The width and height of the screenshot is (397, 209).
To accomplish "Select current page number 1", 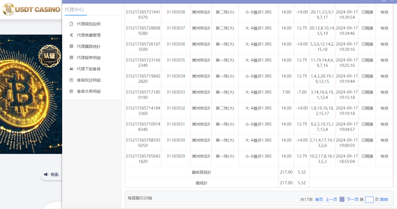I will [x=342, y=199].
